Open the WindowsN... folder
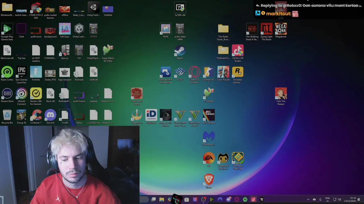 pos(7,10)
